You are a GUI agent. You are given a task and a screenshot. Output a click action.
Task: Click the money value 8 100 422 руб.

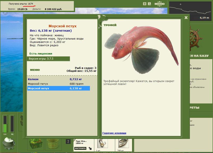click(x=54, y=9)
